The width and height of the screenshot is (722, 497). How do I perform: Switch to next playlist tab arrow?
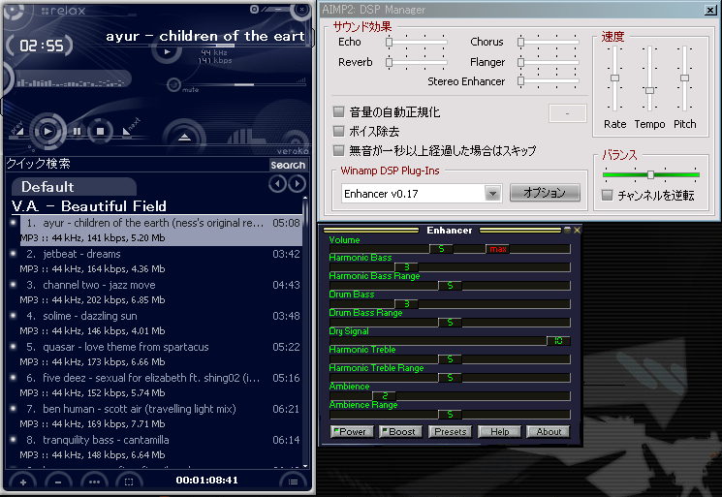tap(297, 184)
